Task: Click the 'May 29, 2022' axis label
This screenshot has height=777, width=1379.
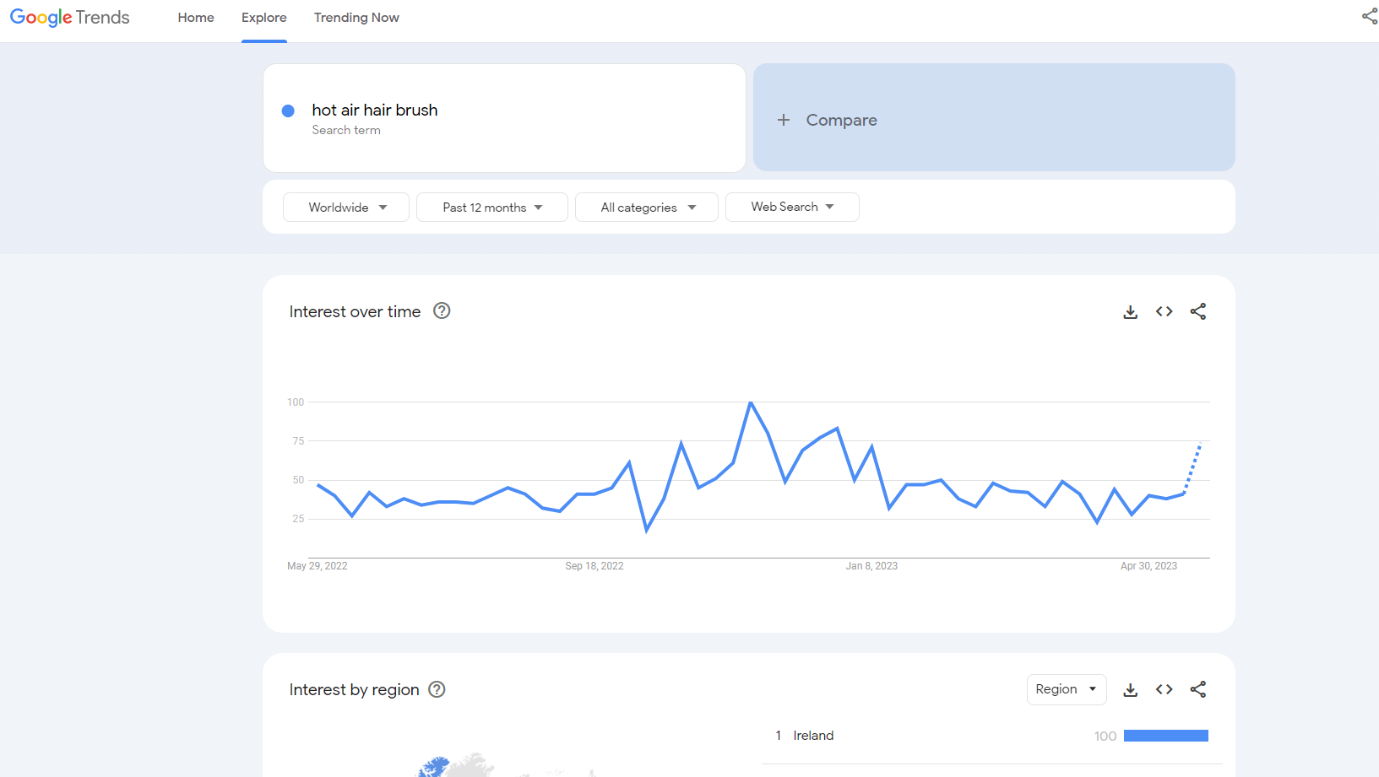Action: pos(318,566)
